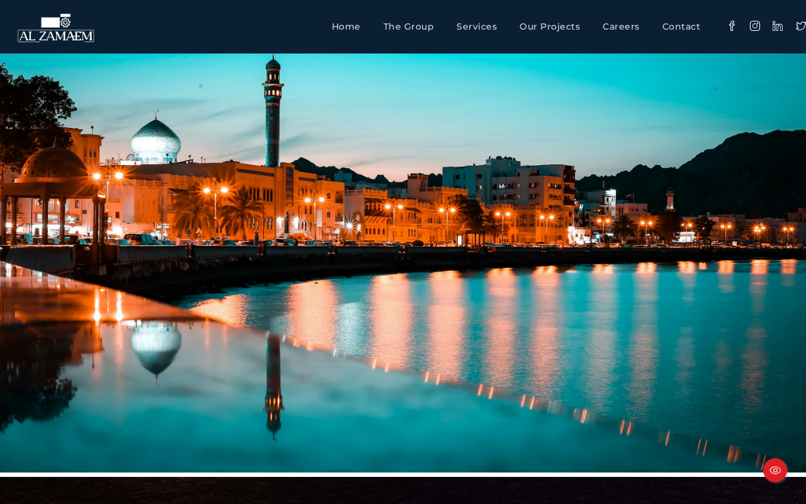
Task: Open the Contact page link
Action: pyautogui.click(x=681, y=26)
